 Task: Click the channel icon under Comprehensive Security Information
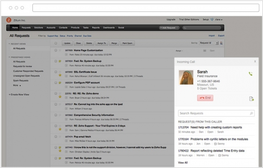pyautogui.click(x=66, y=119)
